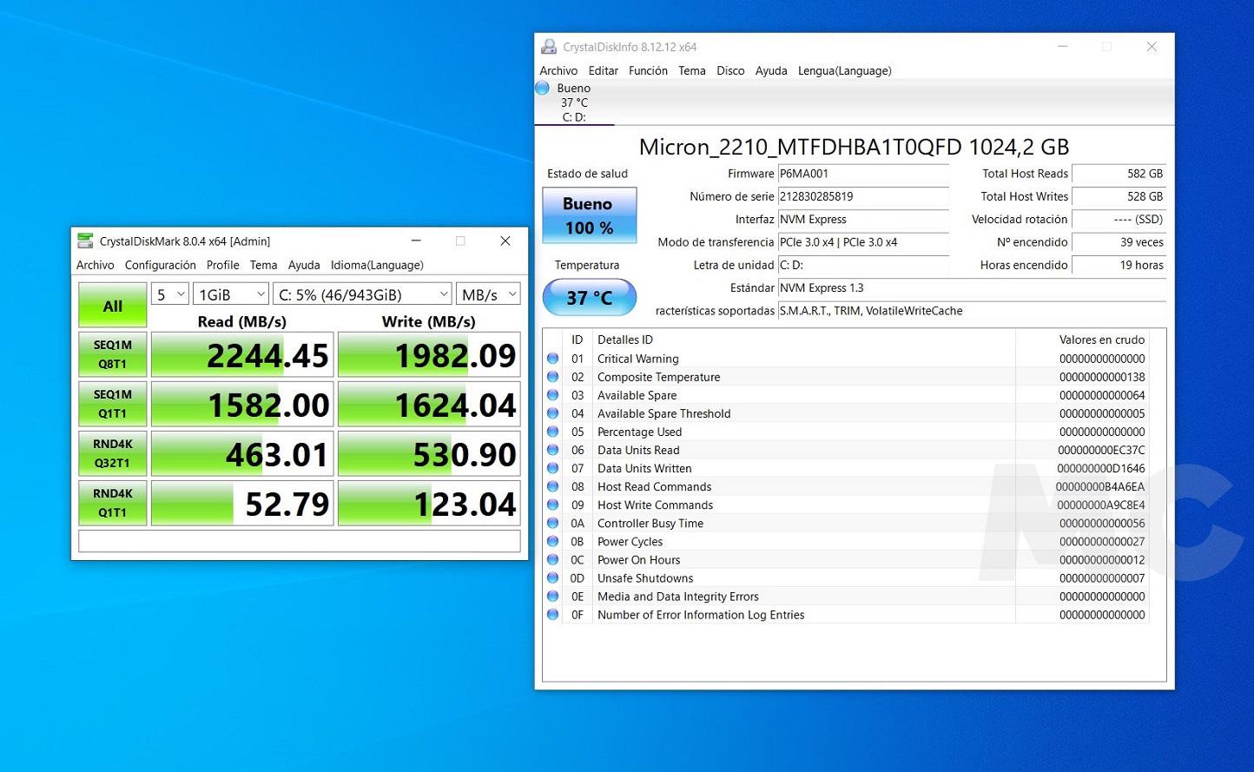Click the empty comment field below the results
This screenshot has width=1254, height=772.
click(300, 542)
